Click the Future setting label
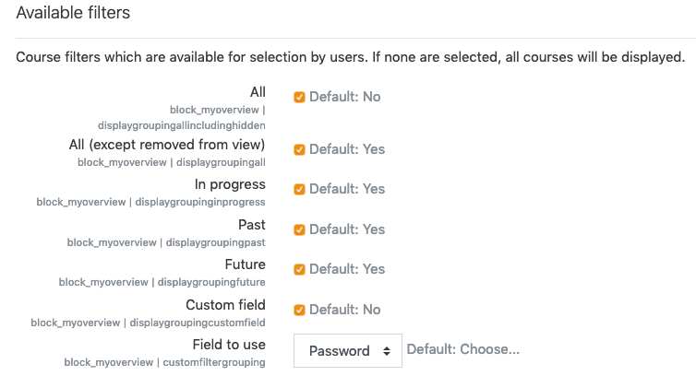The width and height of the screenshot is (696, 376). click(x=245, y=264)
